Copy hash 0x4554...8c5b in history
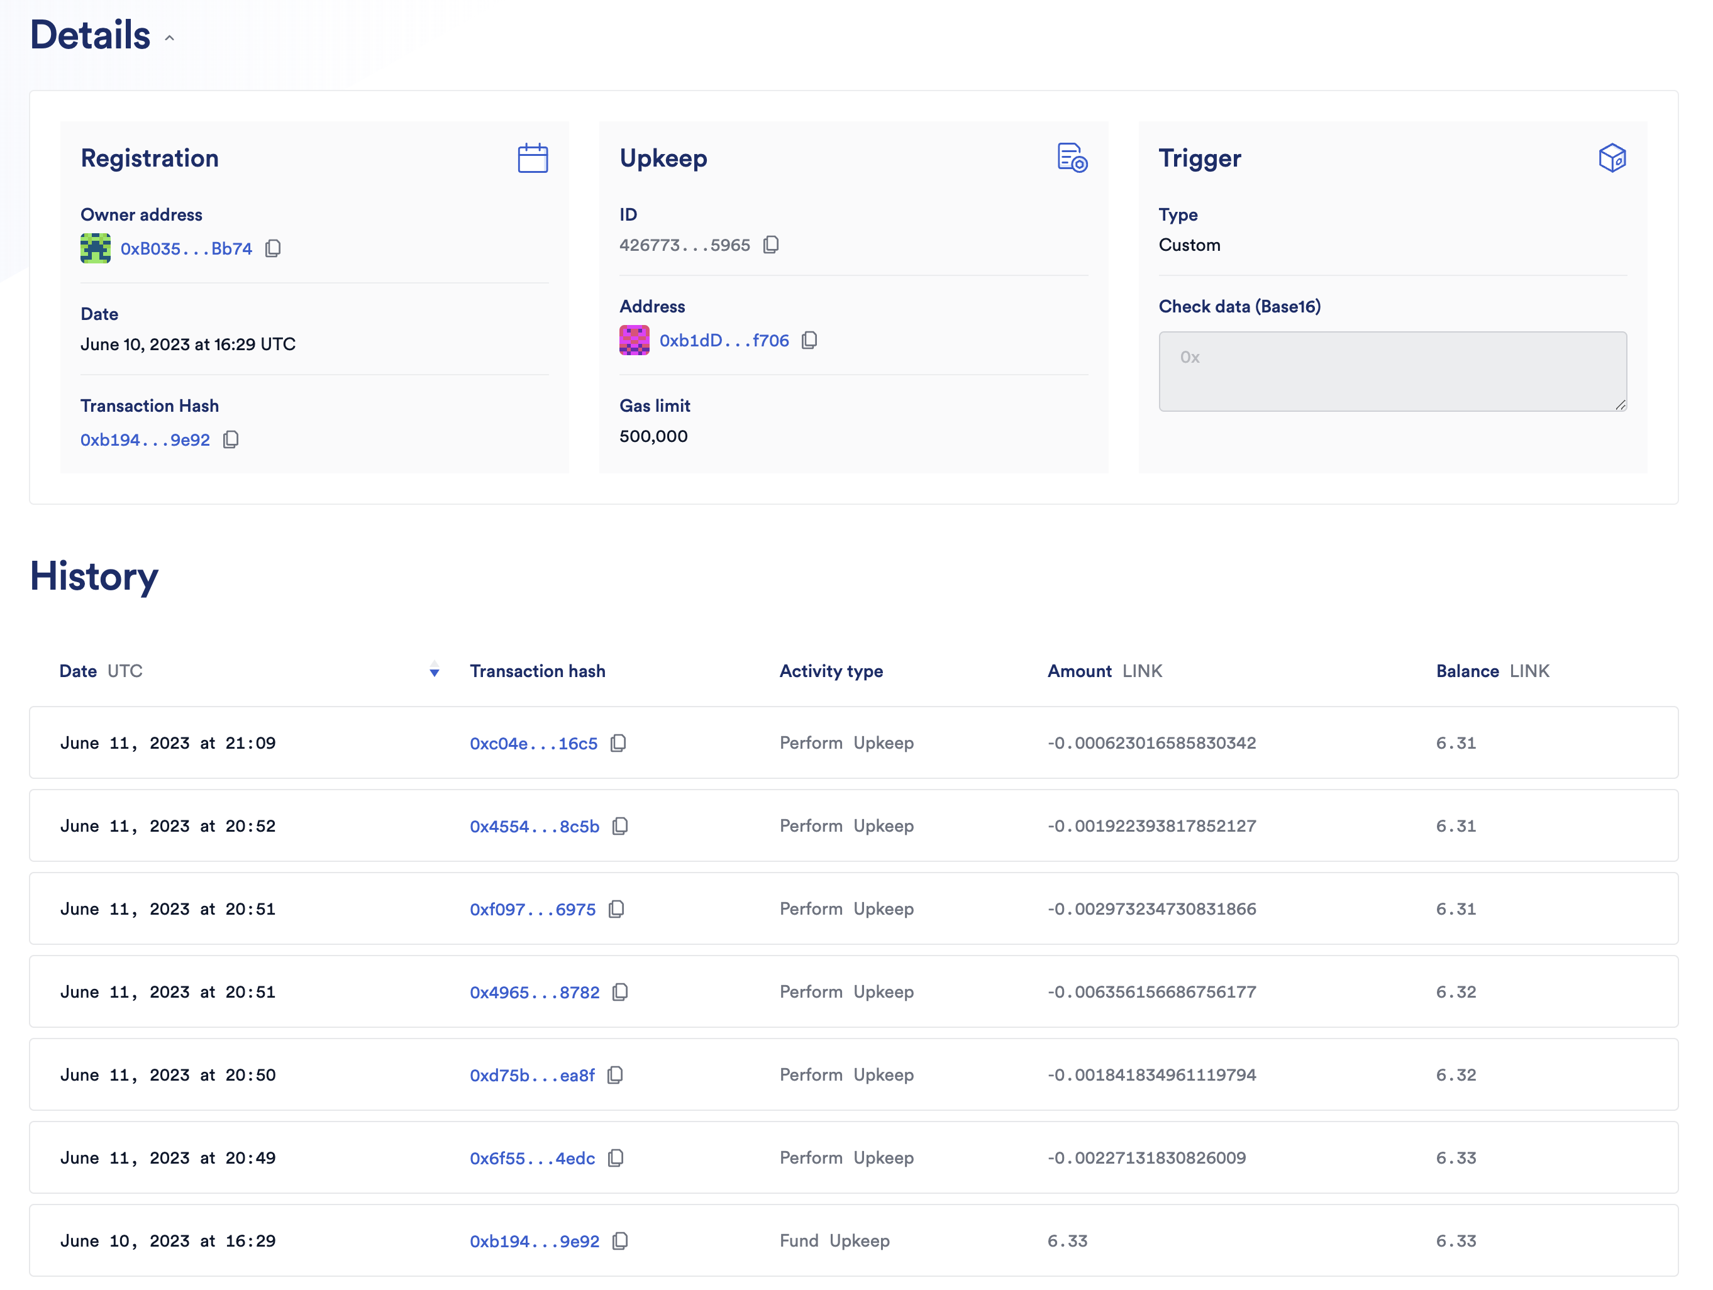The image size is (1713, 1290). tap(620, 826)
